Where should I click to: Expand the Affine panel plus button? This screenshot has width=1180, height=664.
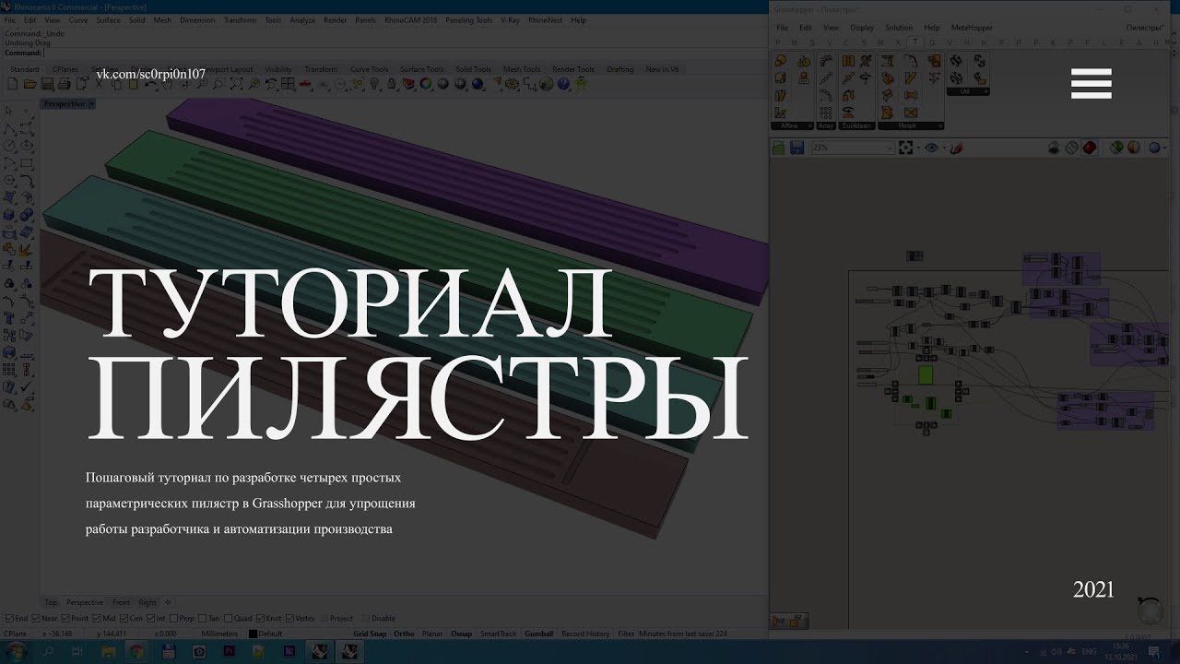[809, 125]
